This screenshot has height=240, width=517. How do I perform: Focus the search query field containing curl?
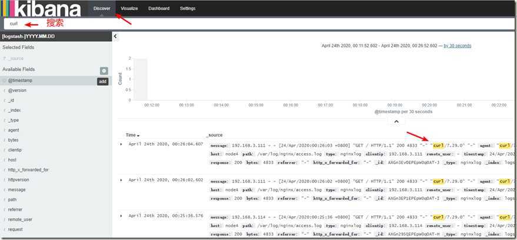coord(259,23)
